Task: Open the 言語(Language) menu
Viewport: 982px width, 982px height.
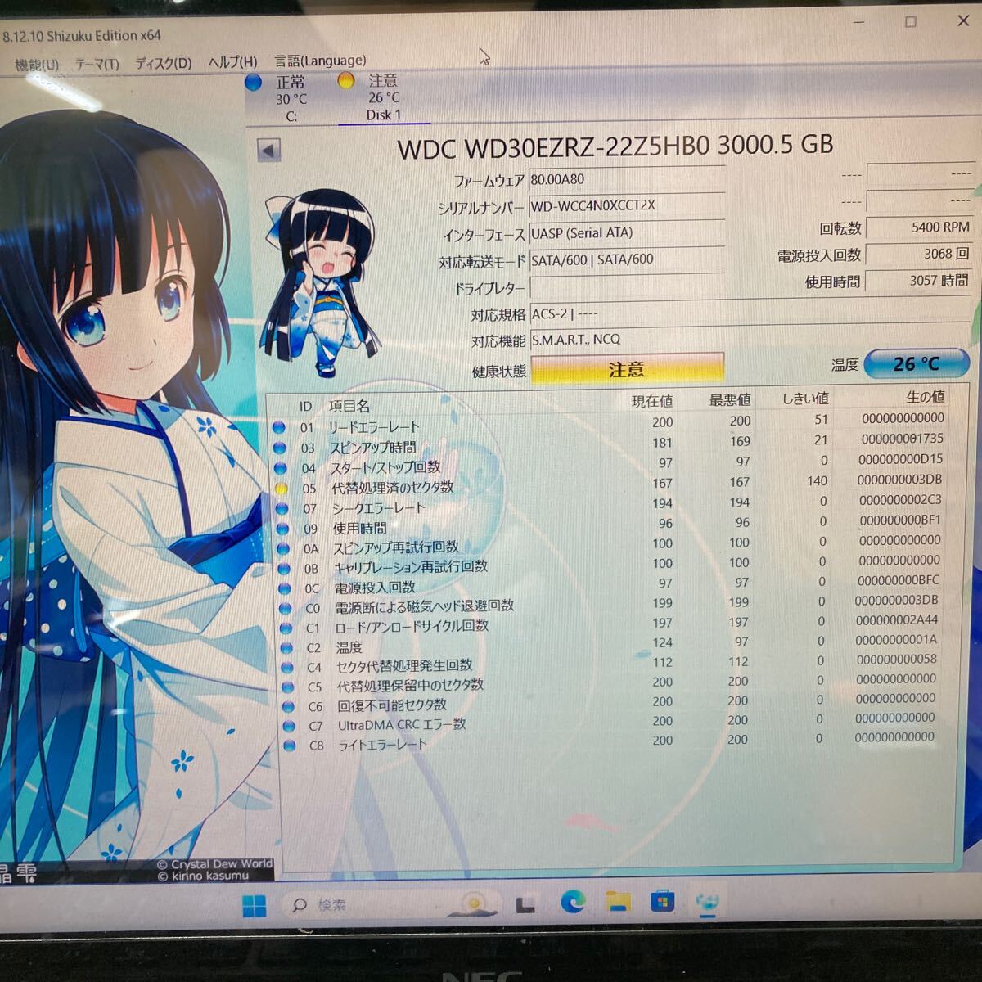Action: pyautogui.click(x=320, y=61)
